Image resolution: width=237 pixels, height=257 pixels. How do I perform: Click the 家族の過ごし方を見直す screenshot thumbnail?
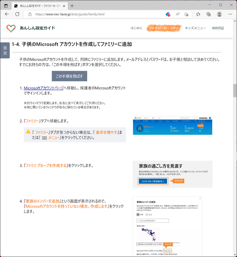(x=173, y=174)
